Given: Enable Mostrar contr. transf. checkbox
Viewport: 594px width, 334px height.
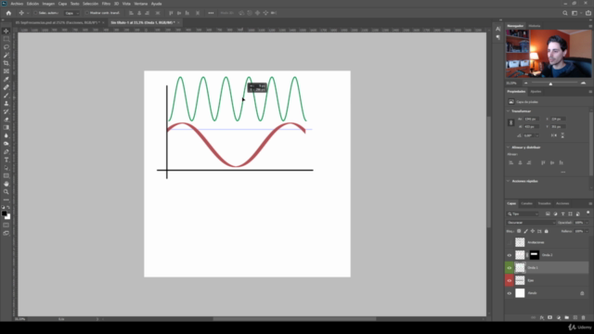Looking at the screenshot, I should 86,13.
